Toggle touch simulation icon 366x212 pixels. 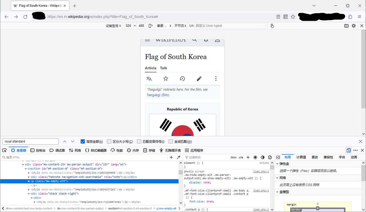(272, 26)
